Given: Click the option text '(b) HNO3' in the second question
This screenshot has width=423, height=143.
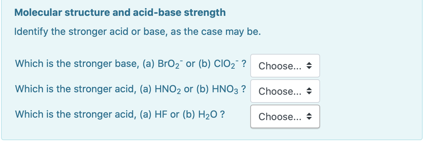Looking at the screenshot, I should (219, 90).
